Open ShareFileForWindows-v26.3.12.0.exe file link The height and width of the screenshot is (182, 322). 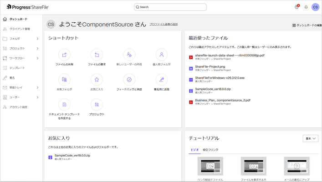(220, 78)
